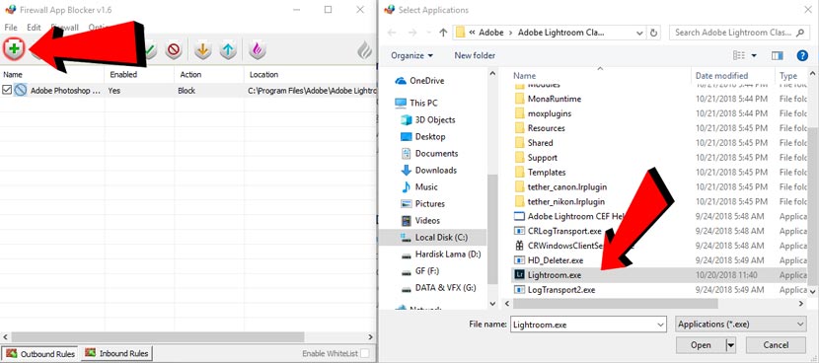Select the Resources folder
819x363 pixels.
point(547,128)
